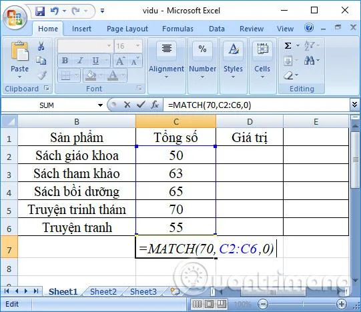Click the Undo arrow icon
This screenshot has width=361, height=312.
click(x=55, y=11)
